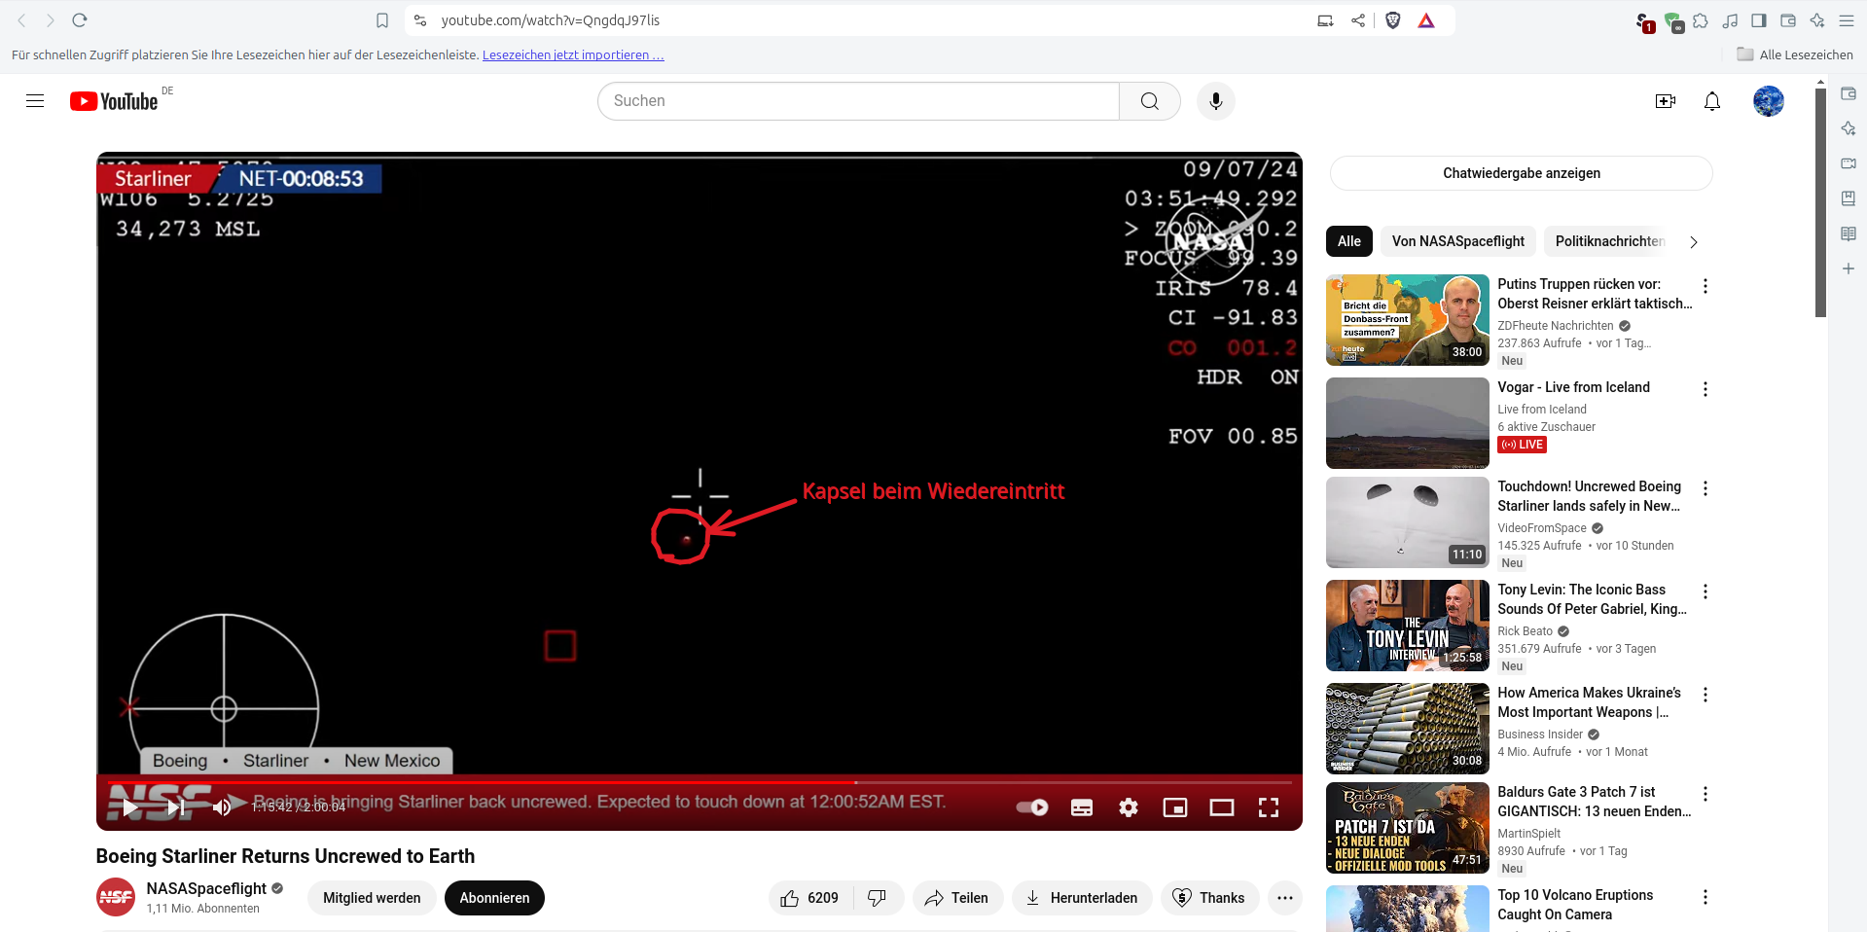Open options menu for How America Makes video
Viewport: 1867px width, 932px height.
[x=1705, y=695]
